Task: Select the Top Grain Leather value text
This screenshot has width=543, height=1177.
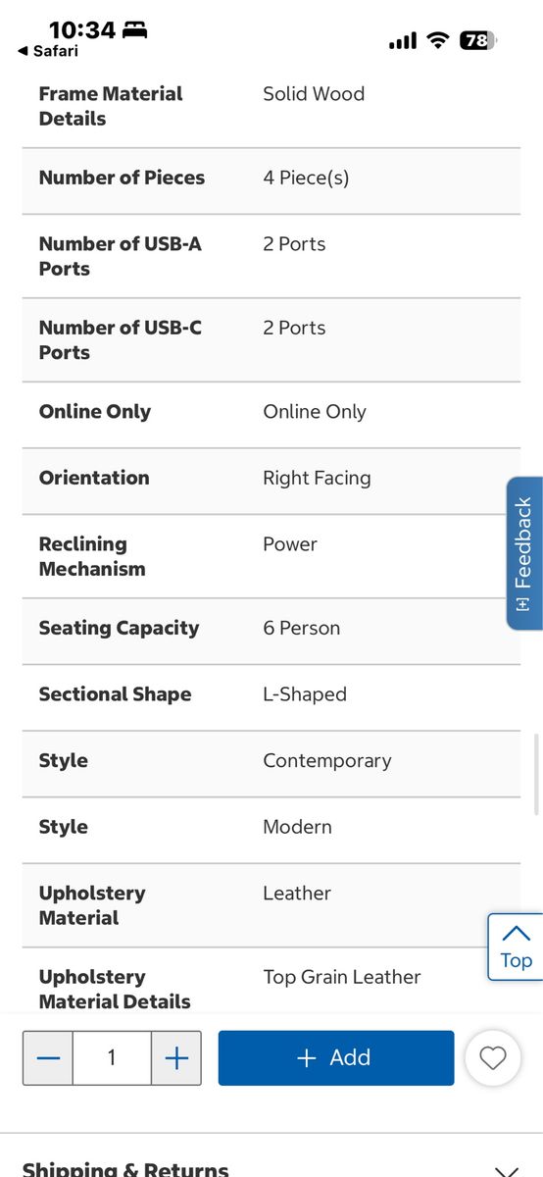Action: (x=342, y=977)
